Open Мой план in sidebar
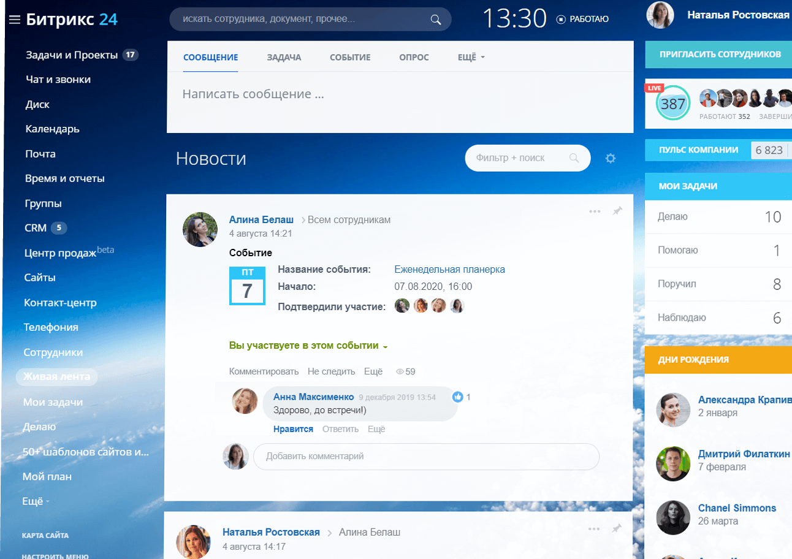The image size is (792, 559). [47, 476]
